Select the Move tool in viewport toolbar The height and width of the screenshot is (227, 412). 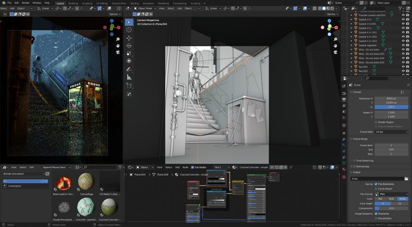click(129, 38)
